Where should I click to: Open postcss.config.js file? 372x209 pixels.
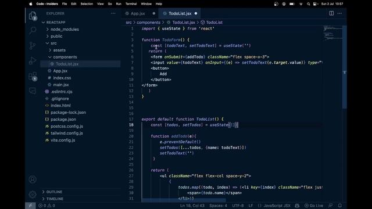coord(81,127)
